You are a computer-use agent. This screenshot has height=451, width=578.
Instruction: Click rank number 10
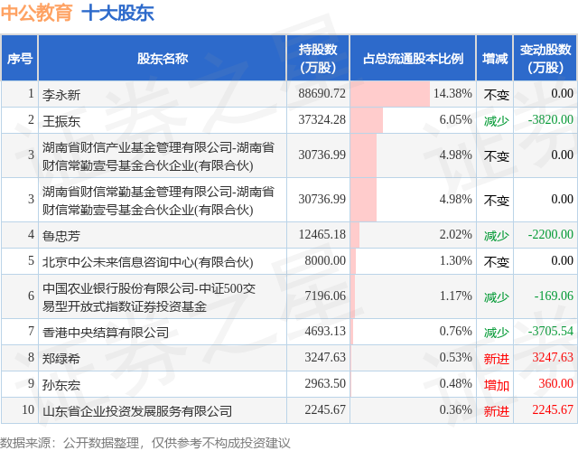click(28, 409)
